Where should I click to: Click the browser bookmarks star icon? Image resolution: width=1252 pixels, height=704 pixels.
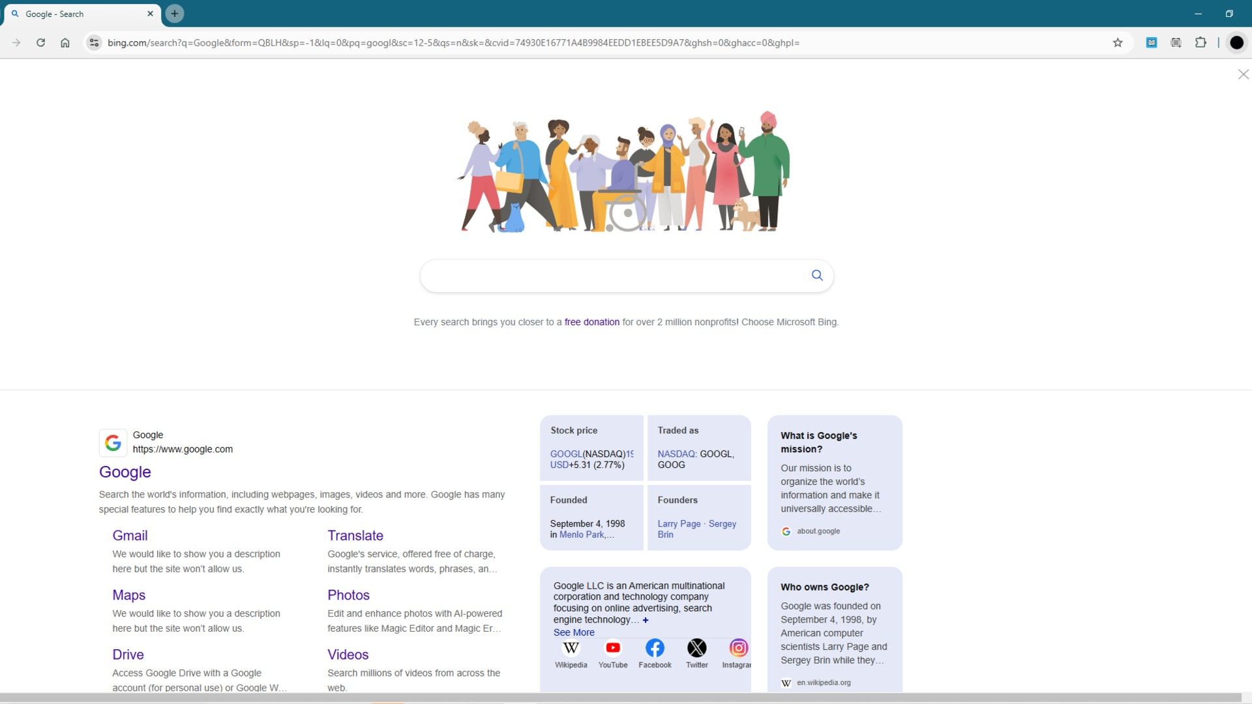(1118, 43)
